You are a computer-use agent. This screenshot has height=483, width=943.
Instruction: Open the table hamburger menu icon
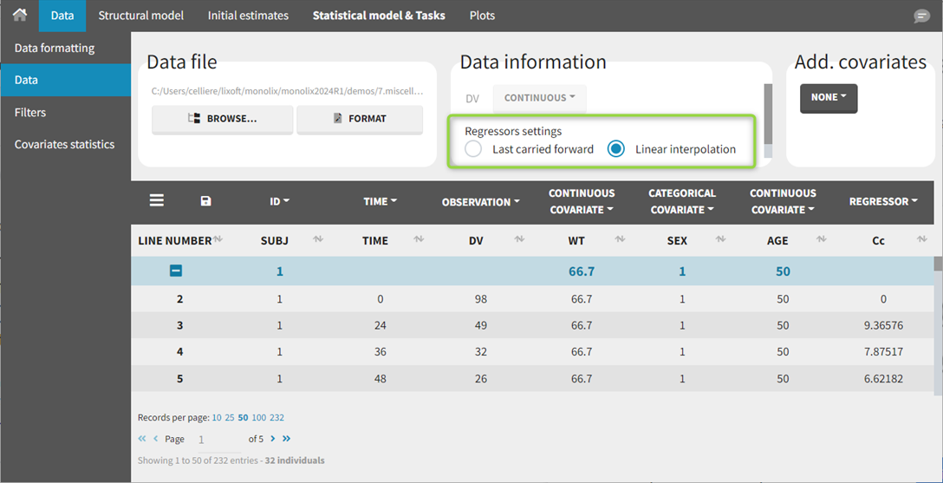click(157, 200)
